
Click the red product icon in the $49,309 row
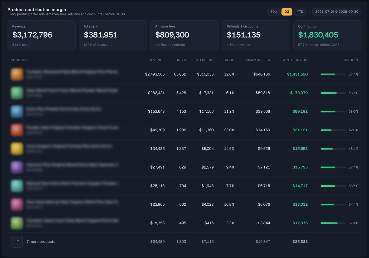point(17,130)
